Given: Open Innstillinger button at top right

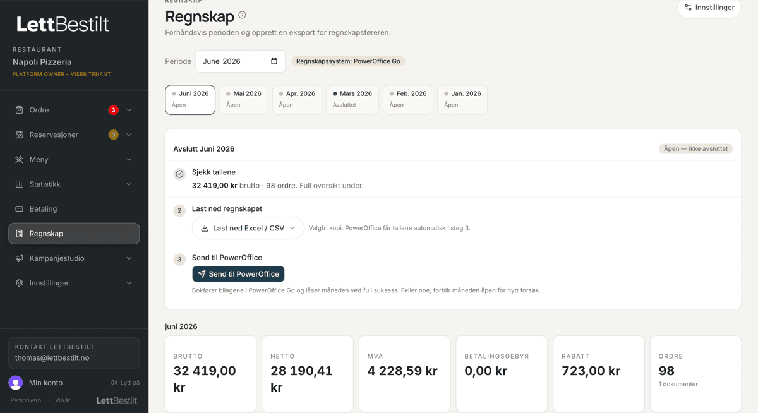Looking at the screenshot, I should [709, 8].
